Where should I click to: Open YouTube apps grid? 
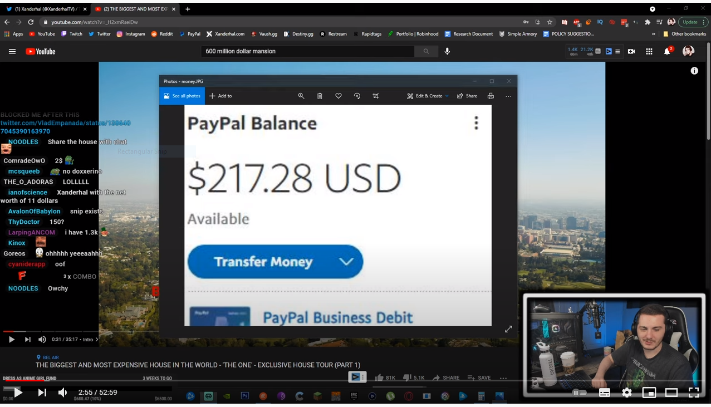click(649, 51)
